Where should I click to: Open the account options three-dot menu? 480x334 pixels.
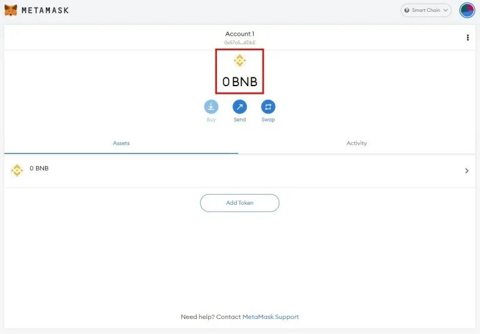tap(467, 37)
